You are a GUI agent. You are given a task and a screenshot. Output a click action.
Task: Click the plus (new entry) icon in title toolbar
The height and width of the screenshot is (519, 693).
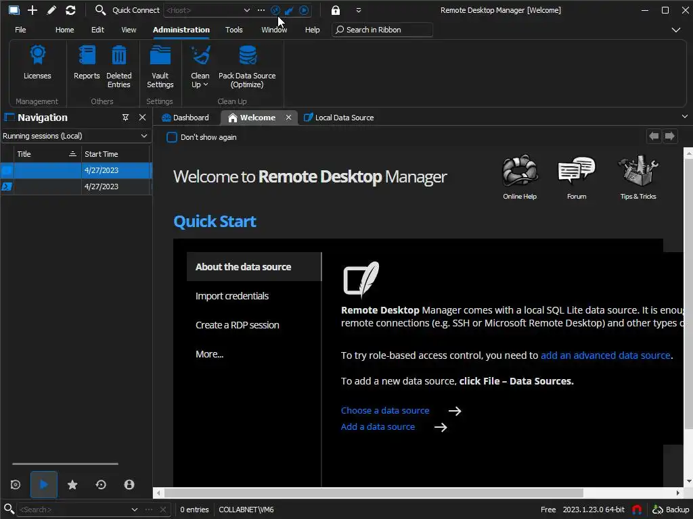tap(32, 10)
